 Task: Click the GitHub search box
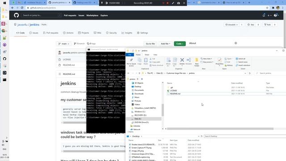click(42, 15)
